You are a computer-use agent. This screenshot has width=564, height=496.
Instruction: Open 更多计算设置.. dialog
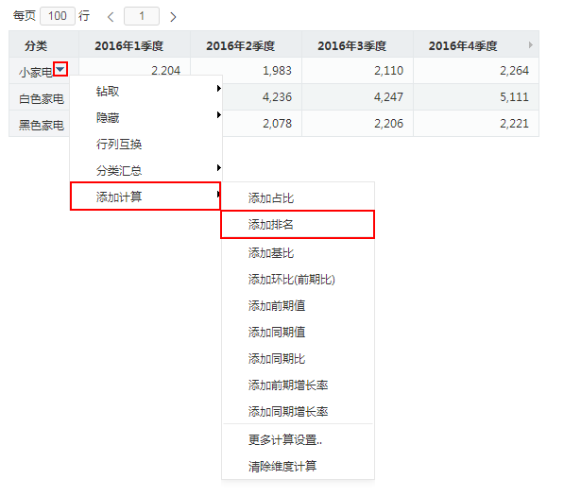coord(298,439)
